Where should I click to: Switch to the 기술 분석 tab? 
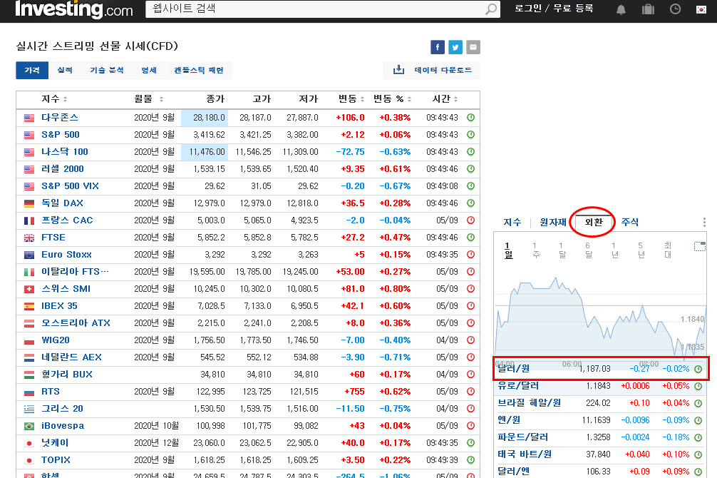coord(106,70)
